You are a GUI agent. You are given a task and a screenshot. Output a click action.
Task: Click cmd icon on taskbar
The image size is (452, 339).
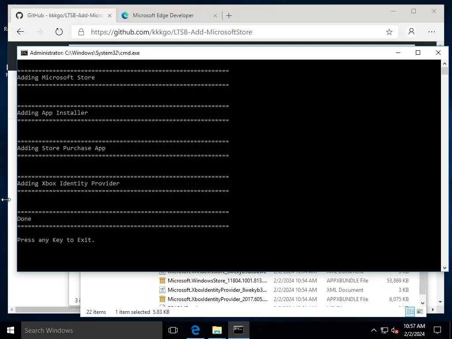tap(238, 330)
